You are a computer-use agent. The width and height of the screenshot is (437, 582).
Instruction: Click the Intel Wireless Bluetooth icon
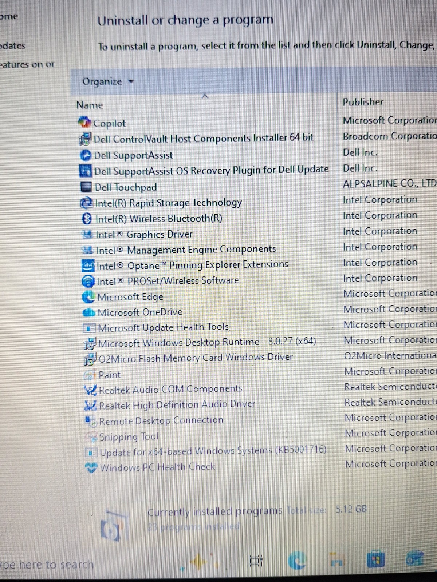(87, 219)
